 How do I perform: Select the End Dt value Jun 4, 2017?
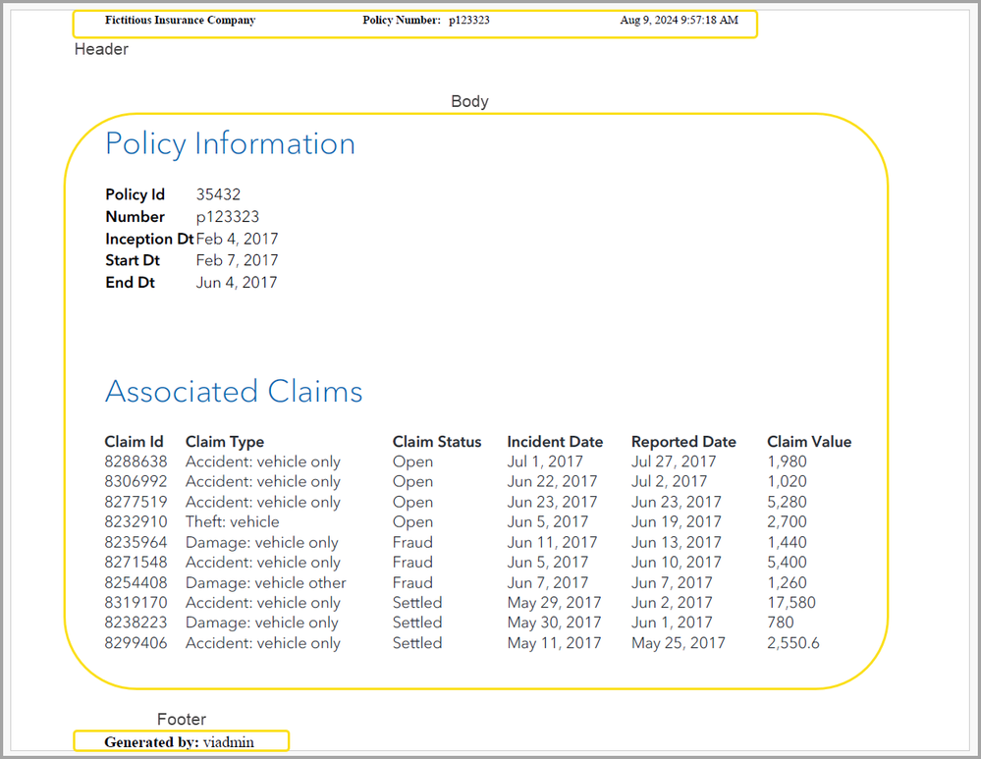pos(237,283)
